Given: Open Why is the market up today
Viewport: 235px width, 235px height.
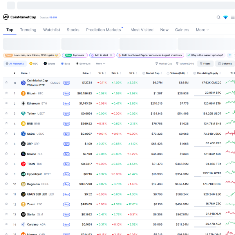Looking at the screenshot, I should [205, 55].
